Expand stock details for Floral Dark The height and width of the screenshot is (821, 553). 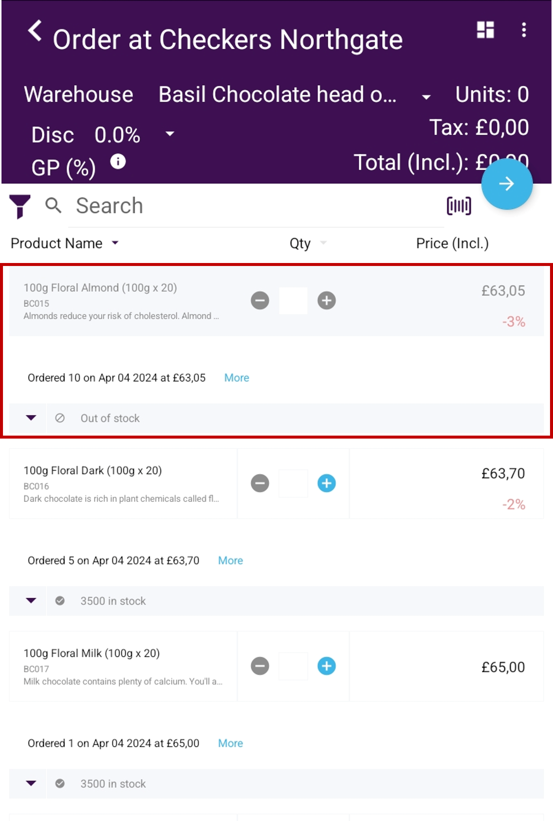tap(31, 600)
